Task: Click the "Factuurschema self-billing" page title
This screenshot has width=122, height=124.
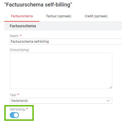Action: click(x=38, y=5)
